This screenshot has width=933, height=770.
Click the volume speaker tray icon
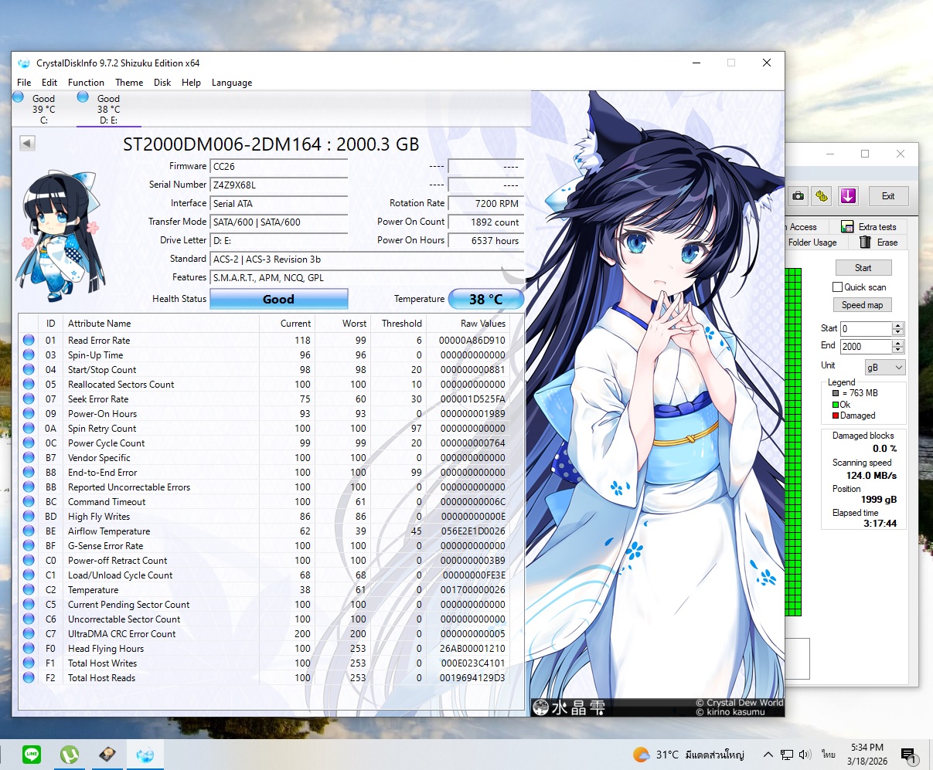click(x=805, y=755)
